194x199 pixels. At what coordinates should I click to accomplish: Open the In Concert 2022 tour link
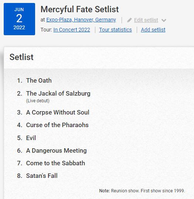pos(72,30)
